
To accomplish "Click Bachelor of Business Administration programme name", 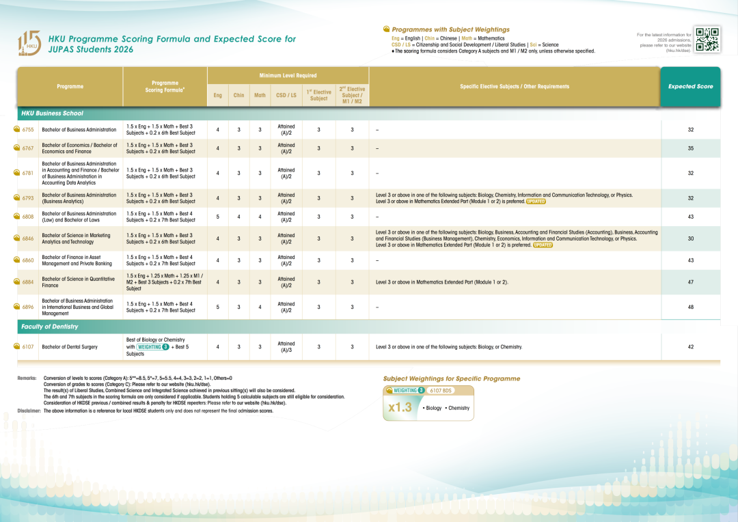I will point(79,130).
